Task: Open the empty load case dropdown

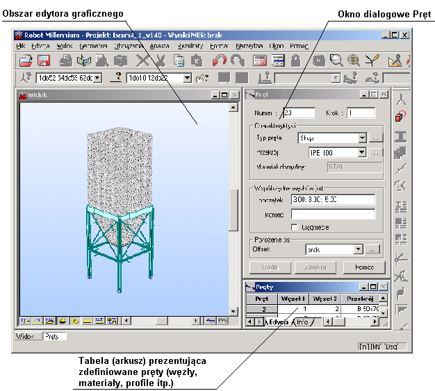Action: [x=336, y=78]
